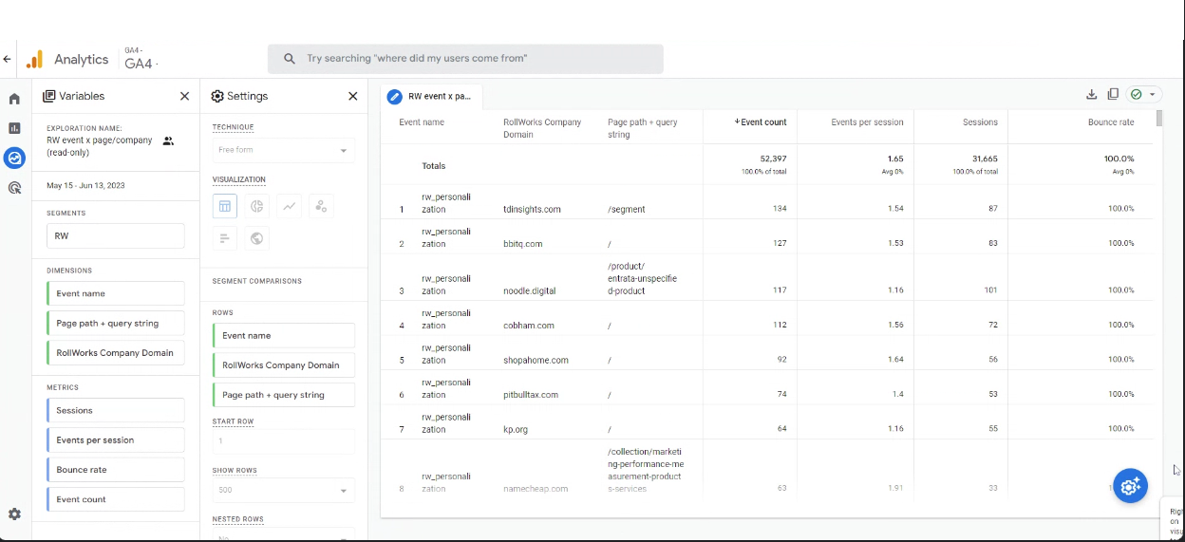Open the Advertising sidebar icon
1185x542 pixels.
[x=14, y=188]
